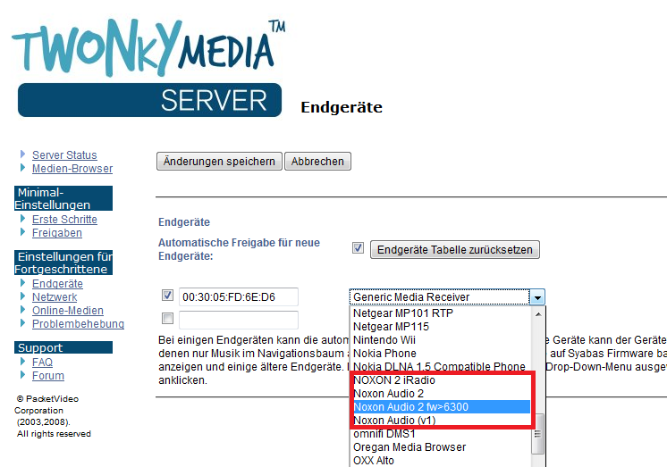Image resolution: width=667 pixels, height=467 pixels.
Task: Check the empty device row checkbox
Action: coord(167,318)
